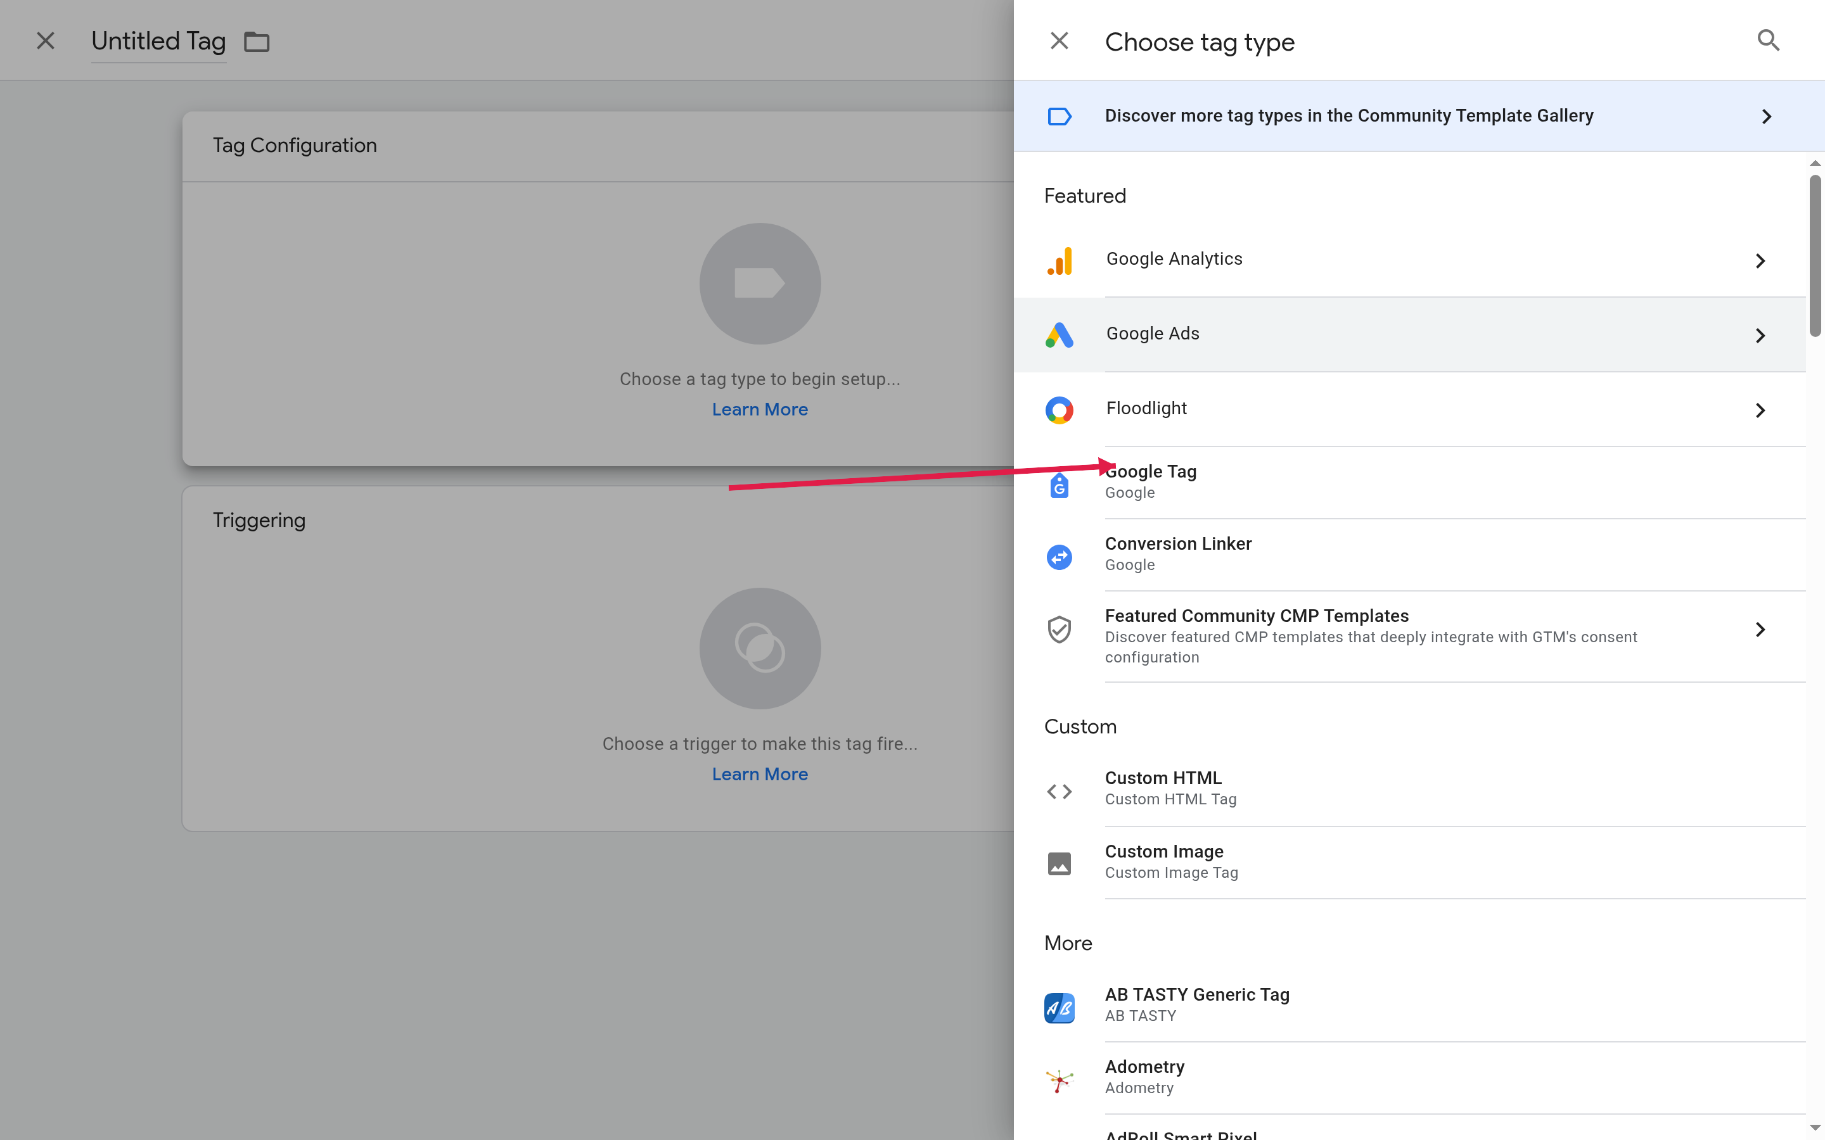This screenshot has width=1825, height=1140.
Task: Open Learn More under Triggering
Action: click(x=759, y=775)
